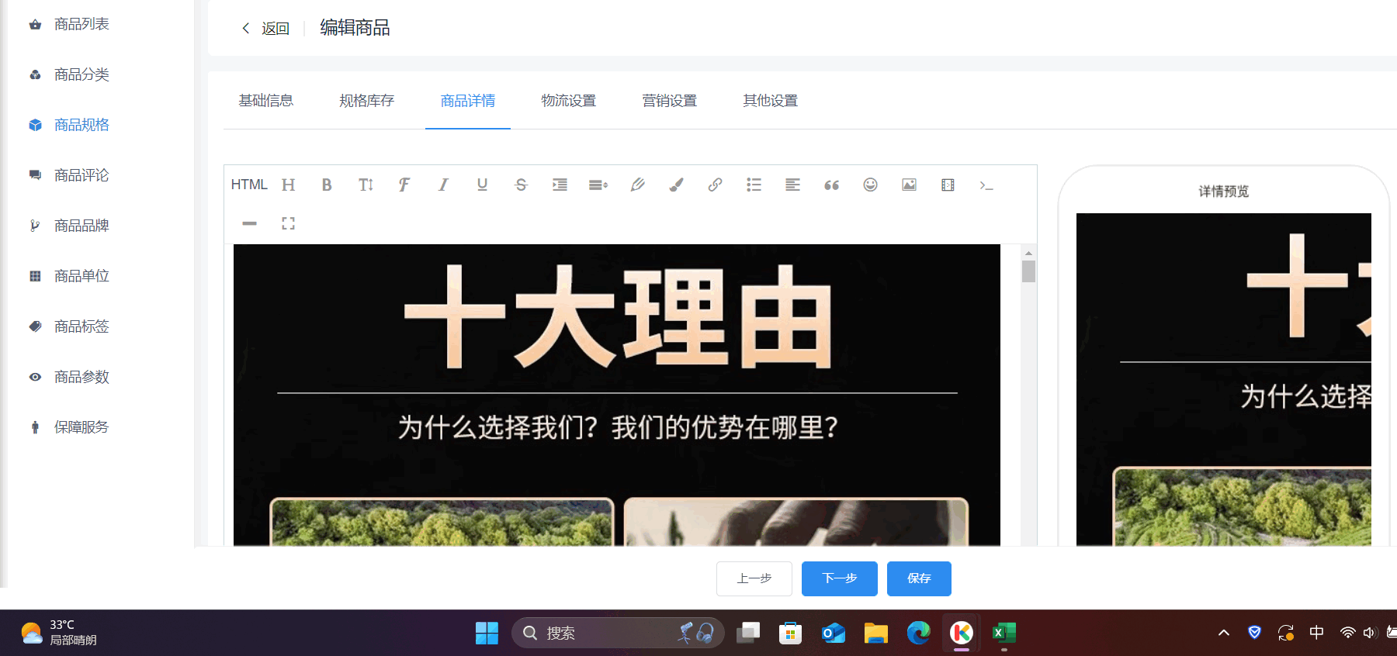Open Microsoft Edge from the taskbar
1397x656 pixels.
point(918,634)
